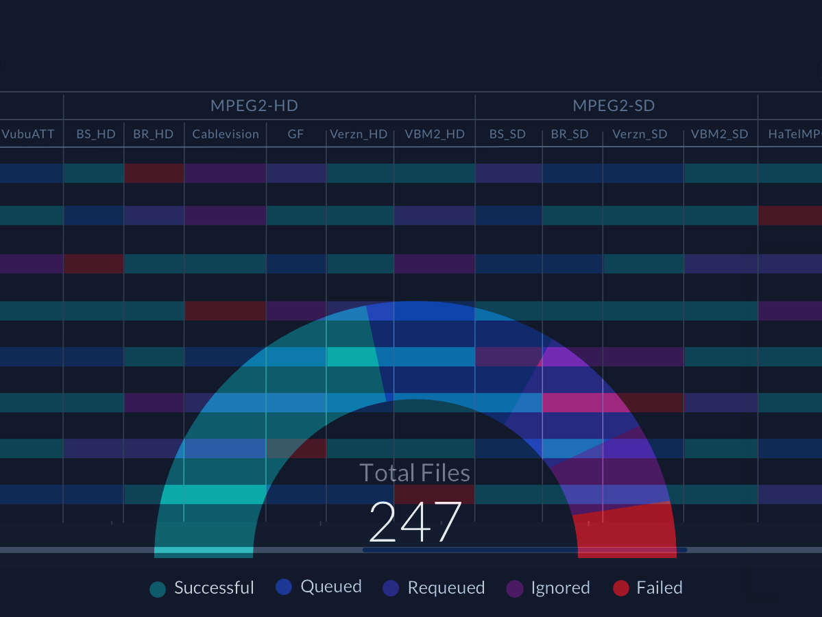Screen dimensions: 822x617
Task: Toggle the Ignored legend entry
Action: (x=548, y=588)
